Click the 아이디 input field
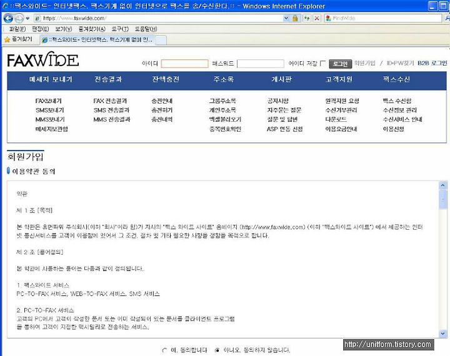The image size is (450, 356). click(x=184, y=64)
